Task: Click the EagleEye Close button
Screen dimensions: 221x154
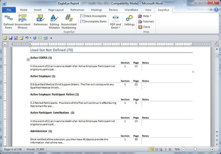Action: pos(144,27)
